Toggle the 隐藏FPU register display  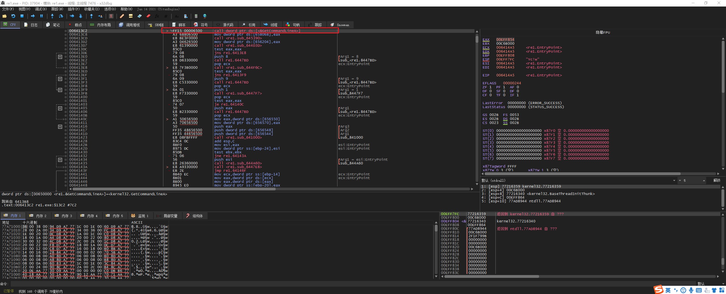(x=603, y=33)
